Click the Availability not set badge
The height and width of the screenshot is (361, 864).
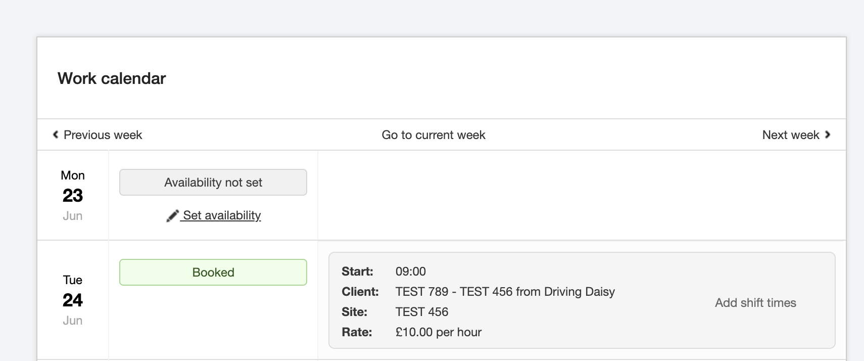click(213, 183)
